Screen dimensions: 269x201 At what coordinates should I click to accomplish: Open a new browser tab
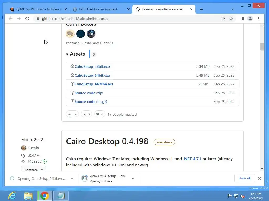pyautogui.click(x=201, y=9)
